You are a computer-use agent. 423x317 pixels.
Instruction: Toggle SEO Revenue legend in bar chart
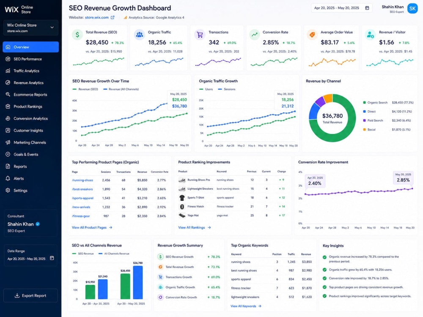(83, 254)
